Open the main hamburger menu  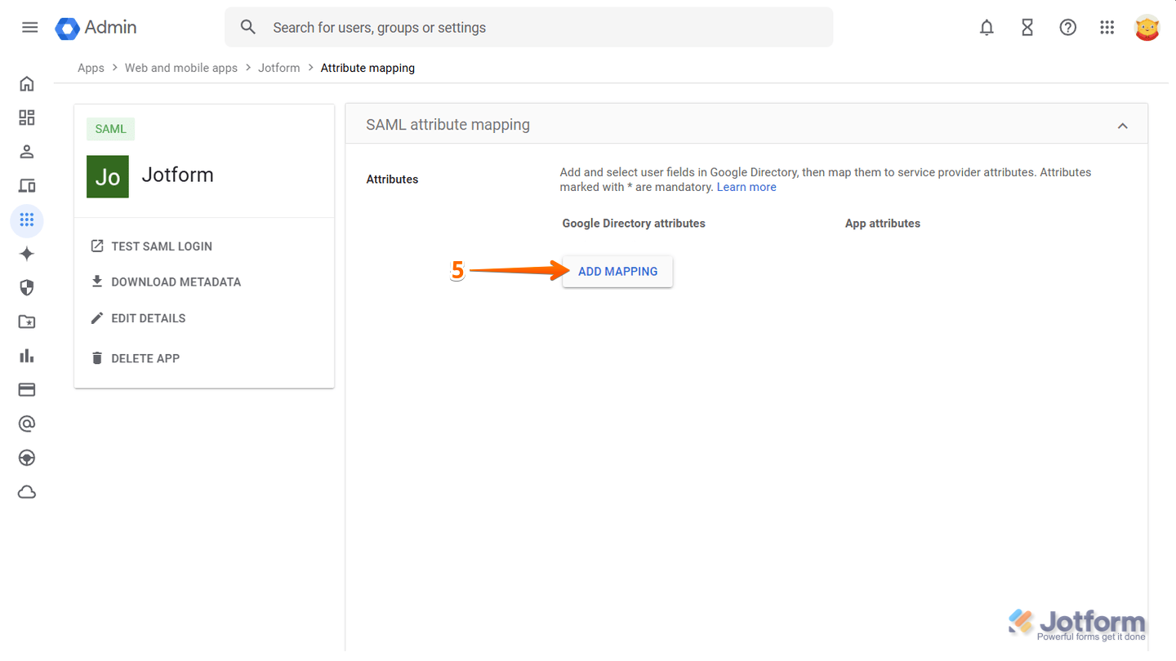[30, 28]
